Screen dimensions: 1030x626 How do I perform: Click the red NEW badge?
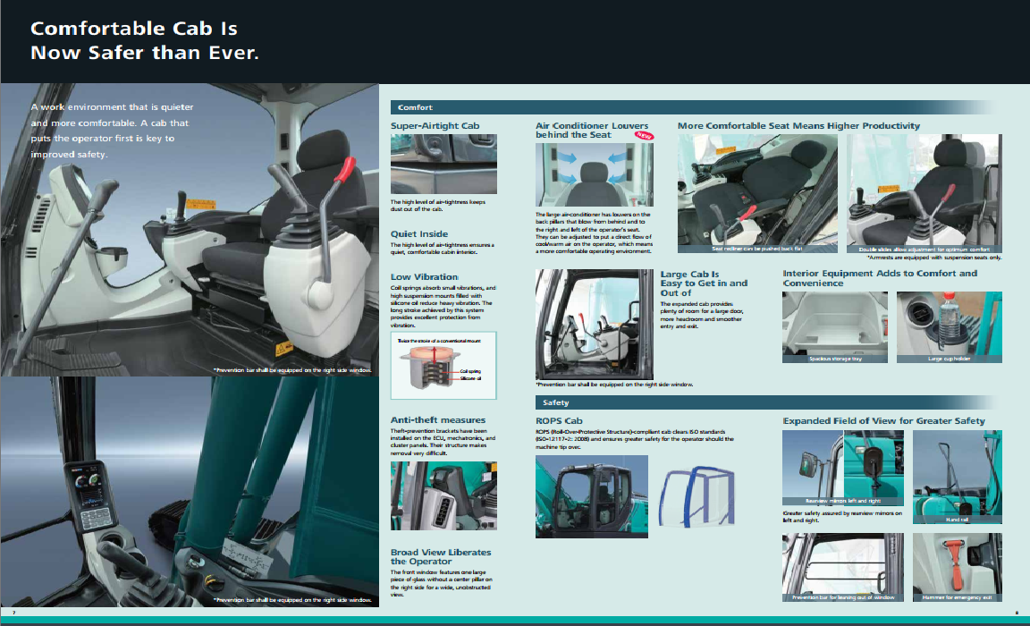(x=644, y=136)
